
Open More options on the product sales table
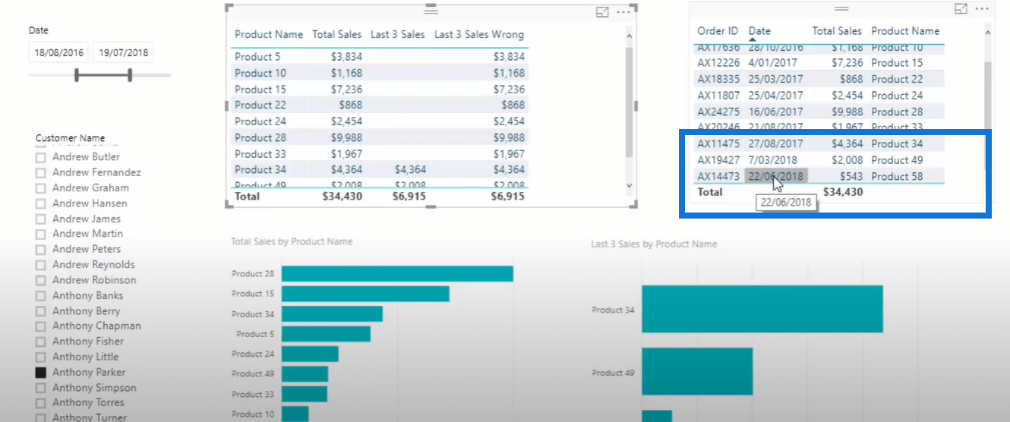623,12
